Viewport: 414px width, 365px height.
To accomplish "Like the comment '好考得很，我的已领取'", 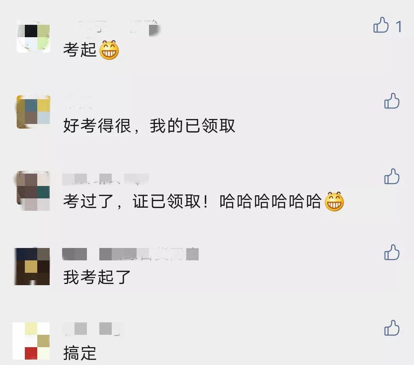I will tap(392, 101).
